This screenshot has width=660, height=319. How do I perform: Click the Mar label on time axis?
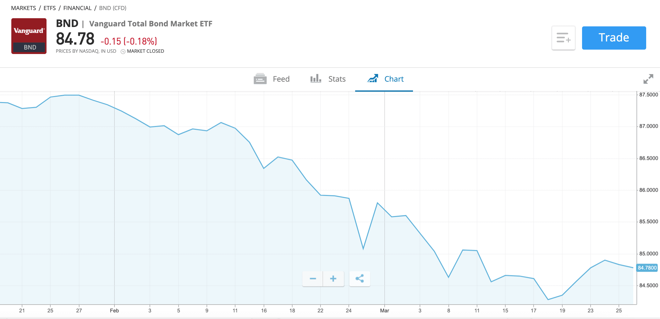click(385, 311)
